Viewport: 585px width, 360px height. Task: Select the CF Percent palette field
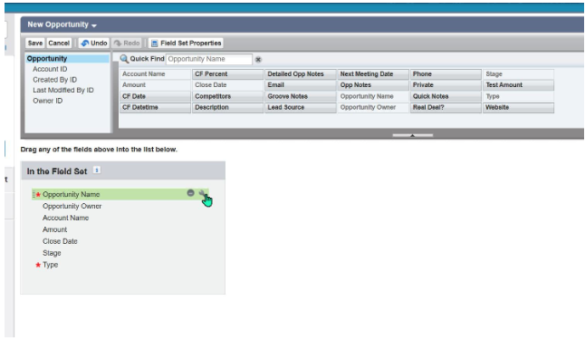click(x=227, y=74)
